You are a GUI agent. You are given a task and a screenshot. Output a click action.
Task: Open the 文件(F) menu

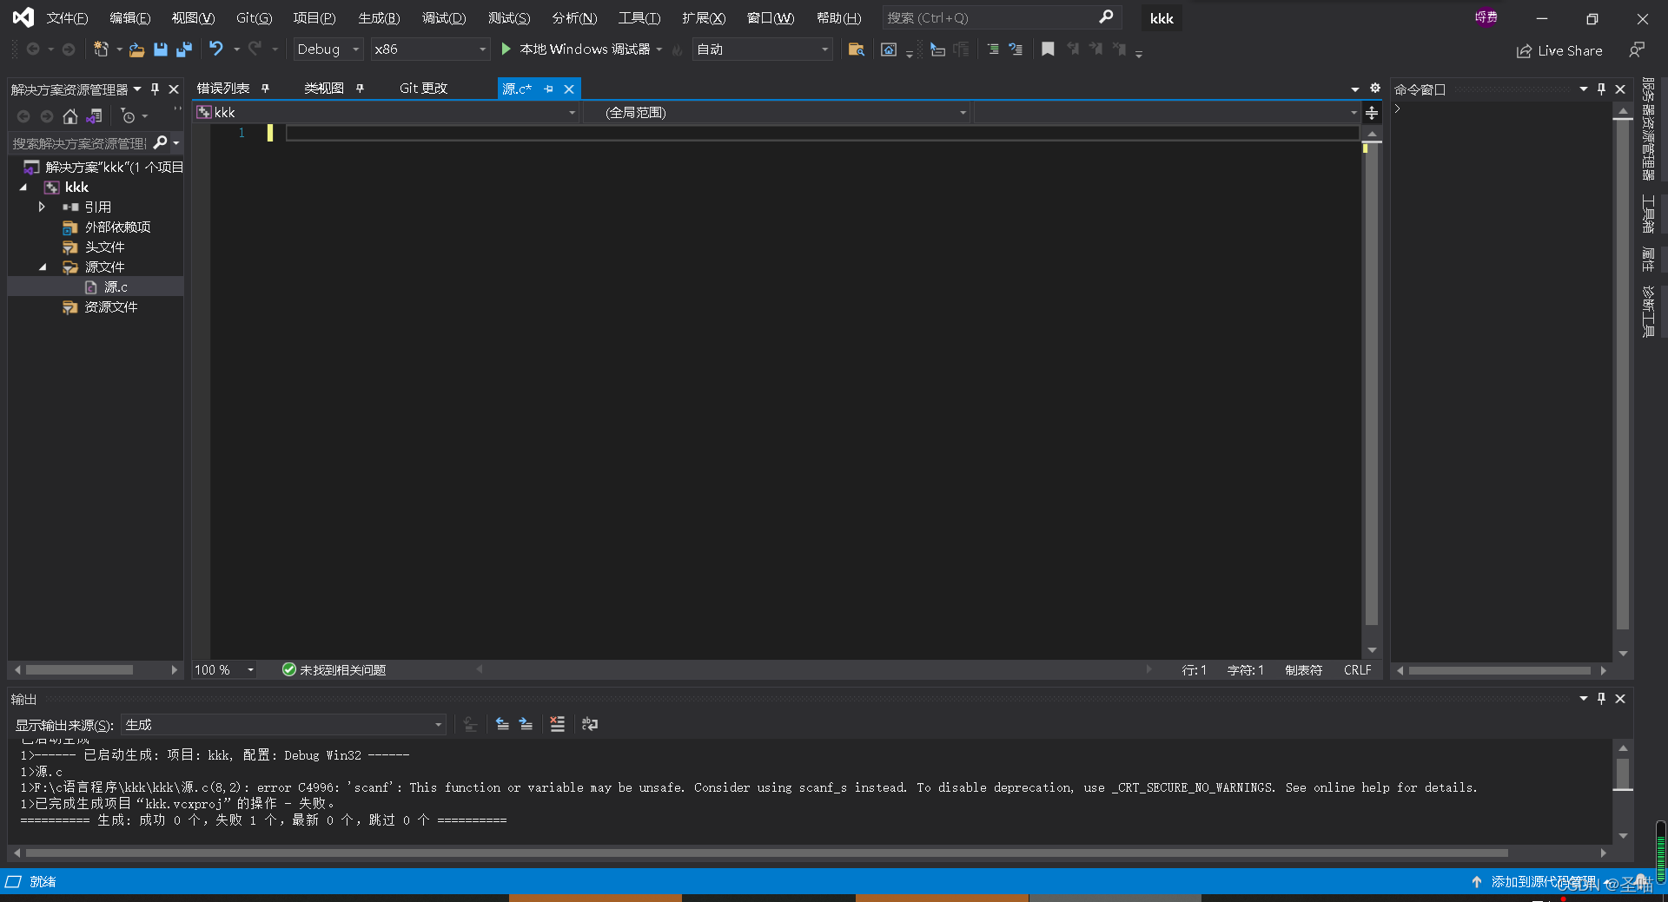pyautogui.click(x=67, y=17)
